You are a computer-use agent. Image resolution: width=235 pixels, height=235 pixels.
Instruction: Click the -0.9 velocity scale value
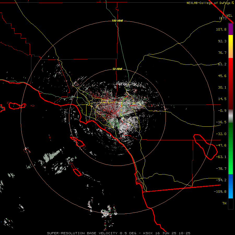coord(222,111)
